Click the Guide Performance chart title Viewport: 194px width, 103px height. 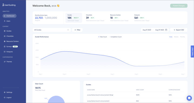pyautogui.click(x=42, y=37)
